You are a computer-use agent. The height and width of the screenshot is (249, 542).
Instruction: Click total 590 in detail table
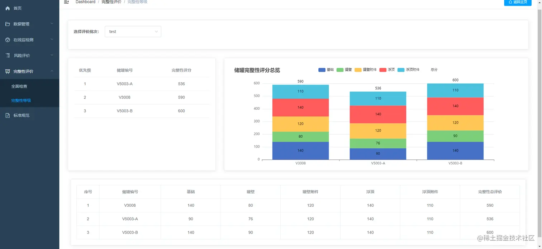[x=490, y=205]
